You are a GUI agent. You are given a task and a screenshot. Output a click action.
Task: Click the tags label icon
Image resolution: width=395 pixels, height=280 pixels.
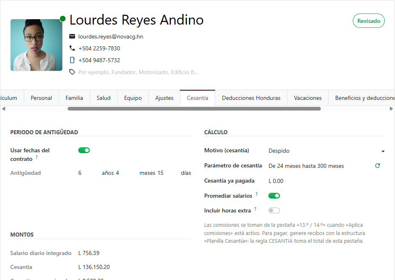tap(72, 72)
